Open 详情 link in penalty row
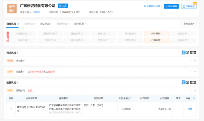 (x=190, y=109)
